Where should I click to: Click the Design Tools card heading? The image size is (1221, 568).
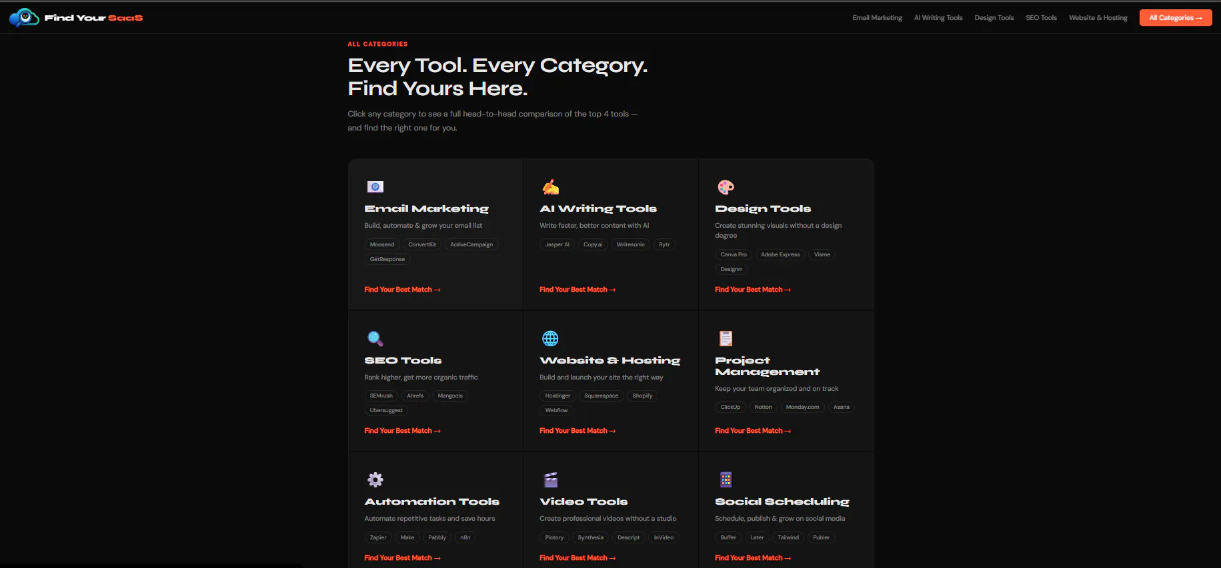[763, 209]
